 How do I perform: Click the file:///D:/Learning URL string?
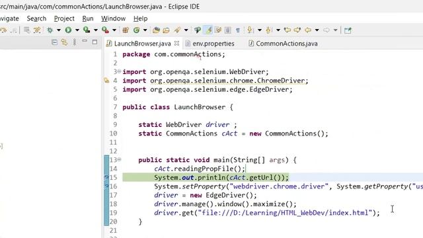coord(285,213)
